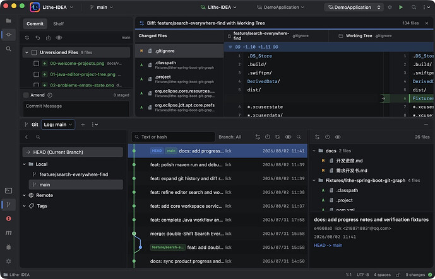The image size is (435, 279).
Task: Switch to the Shelf tab
Action: point(58,24)
